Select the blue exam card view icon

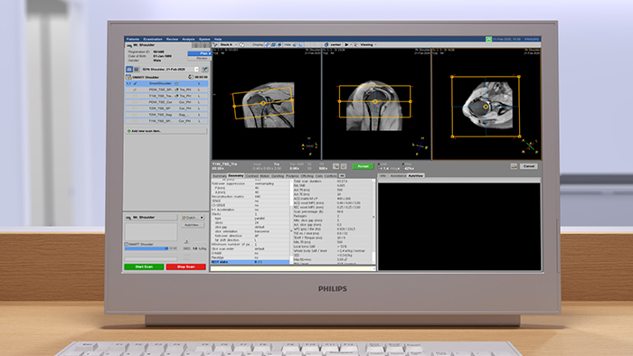(129, 70)
